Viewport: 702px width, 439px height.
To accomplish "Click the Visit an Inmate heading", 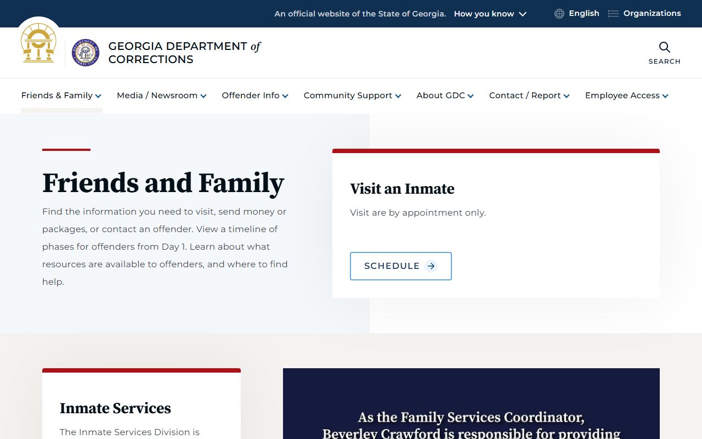I will tap(403, 189).
